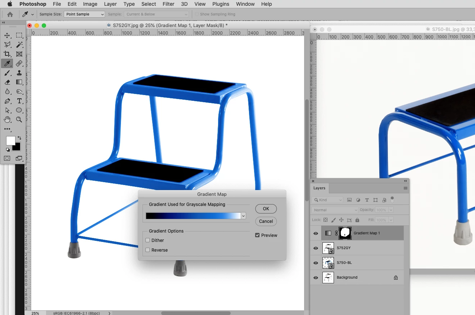475x315 pixels.
Task: Select the Path Selection tool
Action: 7,111
